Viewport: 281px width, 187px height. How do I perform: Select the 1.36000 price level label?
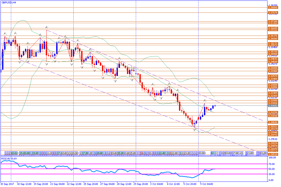click(273, 38)
